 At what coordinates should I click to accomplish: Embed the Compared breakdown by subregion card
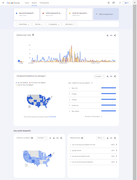click(111, 76)
